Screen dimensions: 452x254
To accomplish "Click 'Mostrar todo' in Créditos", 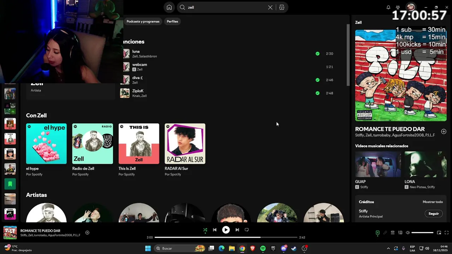I will pyautogui.click(x=433, y=202).
